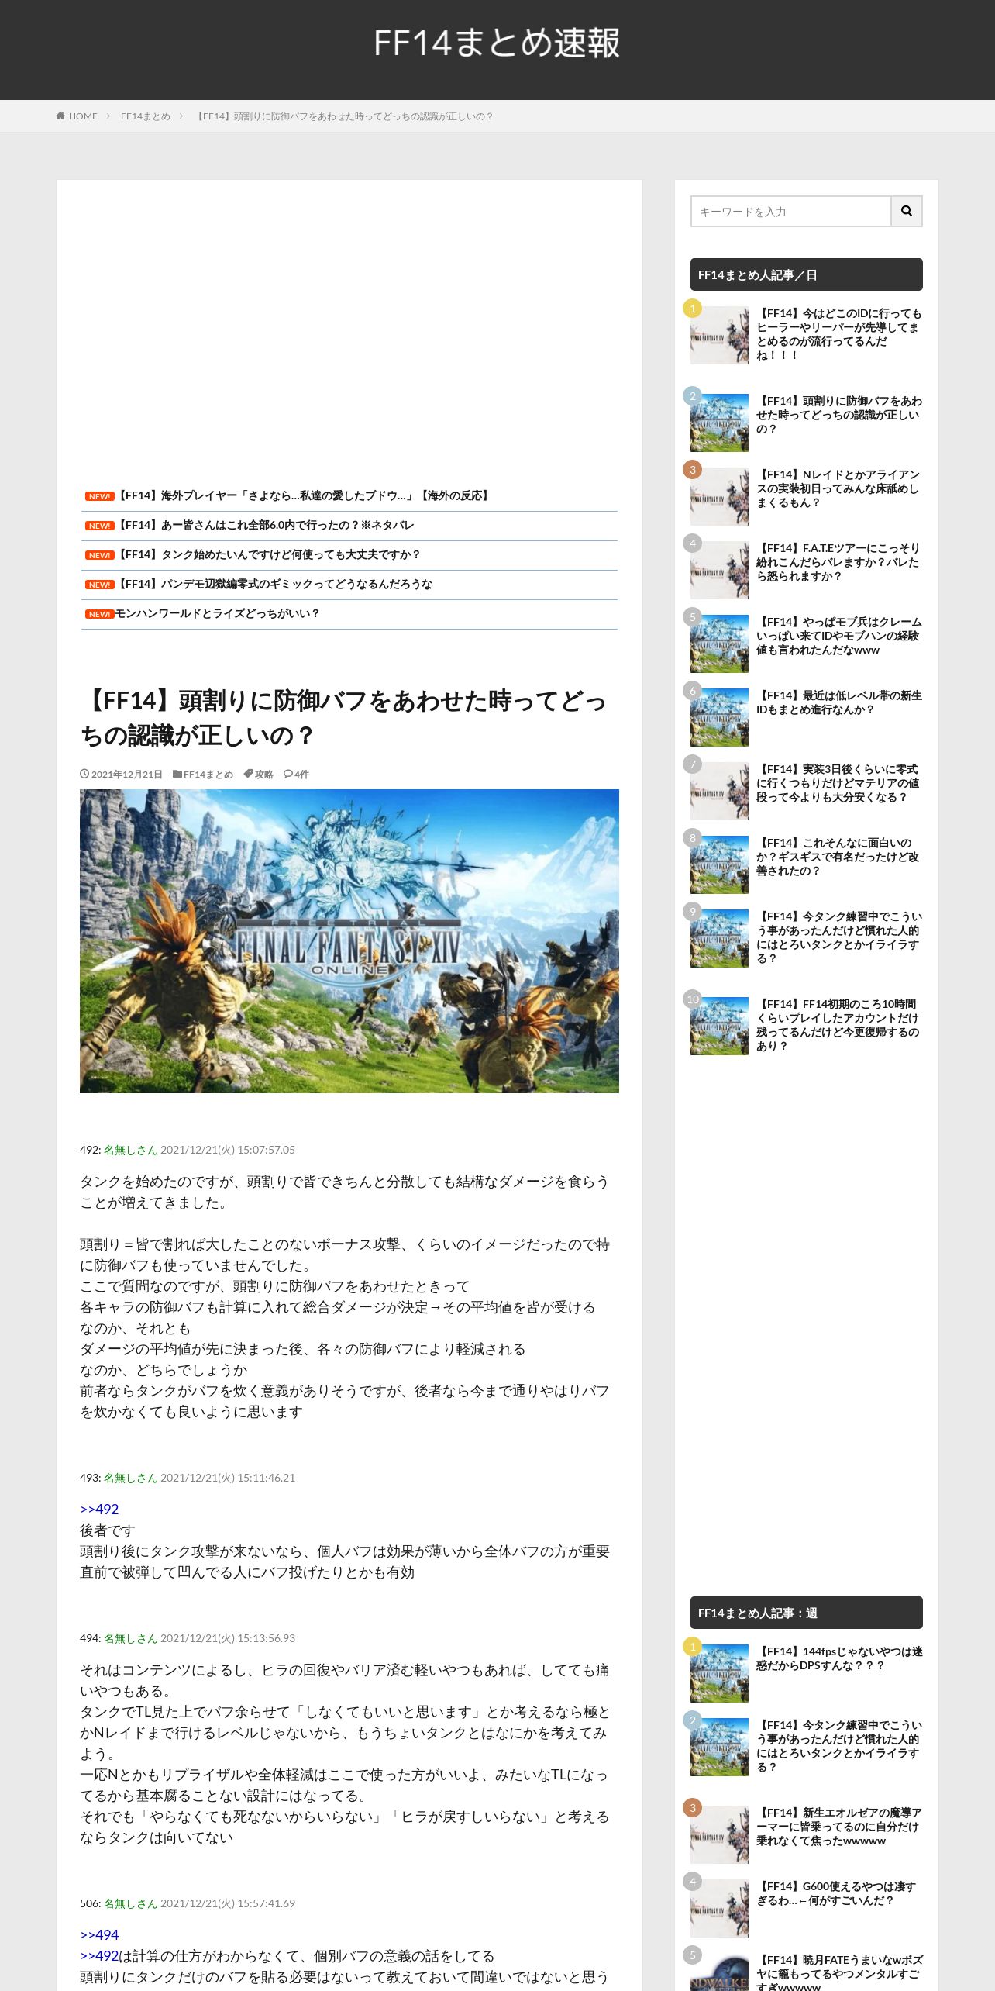
Task: Focus the キーワードを入力 search field
Action: point(791,211)
